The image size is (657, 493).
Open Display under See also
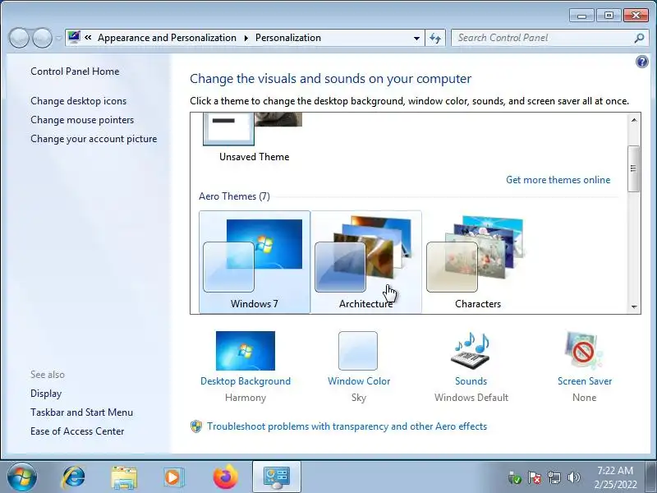pos(46,394)
